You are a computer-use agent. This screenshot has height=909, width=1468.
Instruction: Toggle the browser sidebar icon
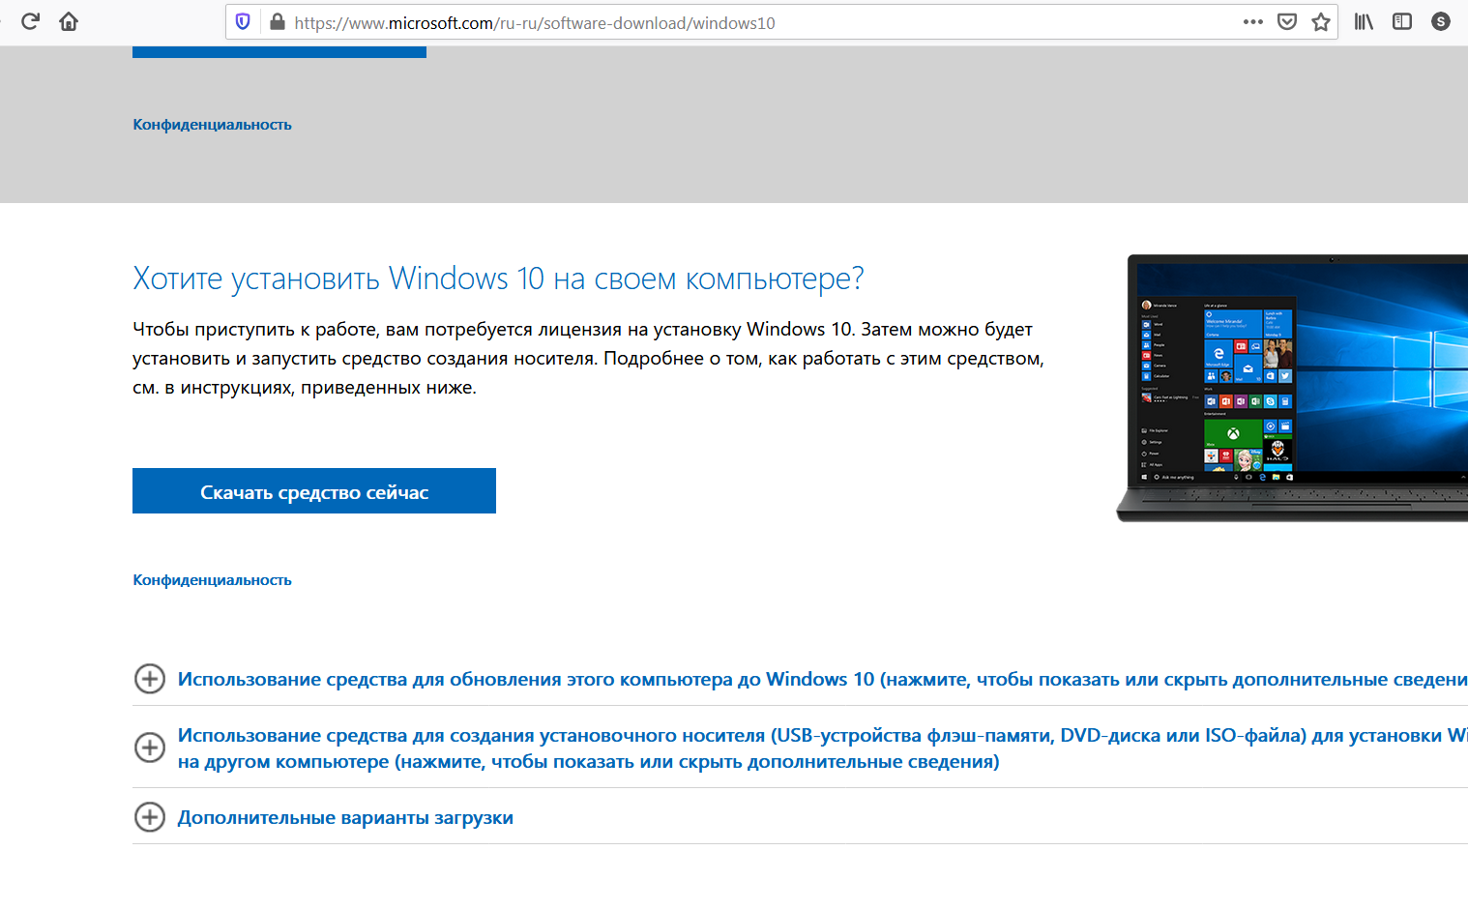tap(1402, 21)
